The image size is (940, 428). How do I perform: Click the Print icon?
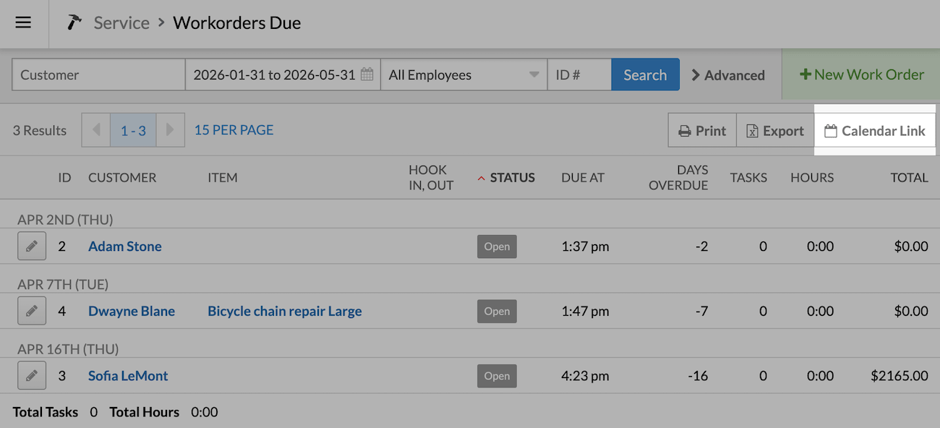click(685, 130)
